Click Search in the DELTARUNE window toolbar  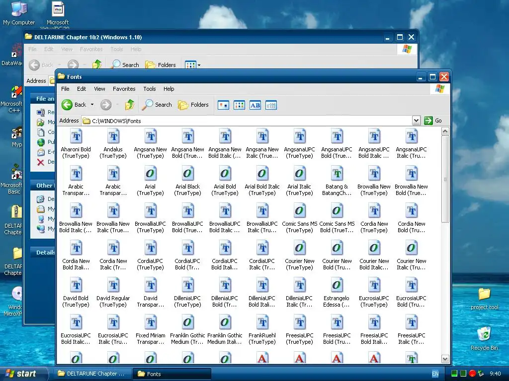[125, 65]
